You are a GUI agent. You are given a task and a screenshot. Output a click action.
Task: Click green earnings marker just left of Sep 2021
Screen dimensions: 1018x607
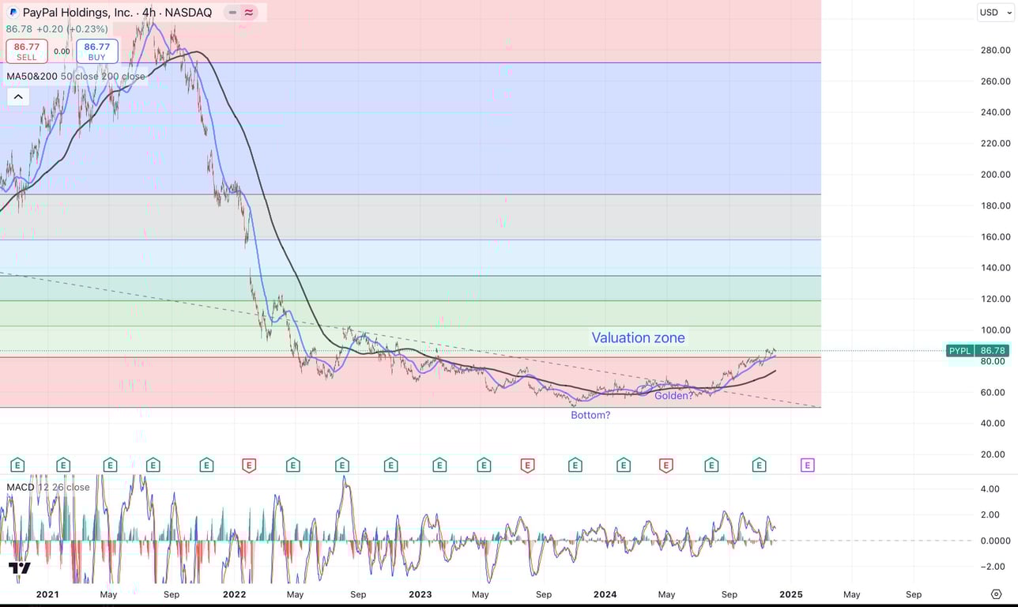153,466
